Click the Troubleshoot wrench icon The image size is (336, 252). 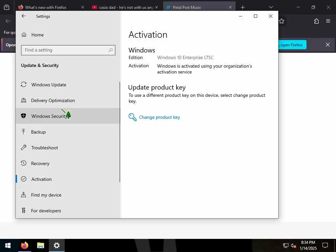click(x=24, y=147)
